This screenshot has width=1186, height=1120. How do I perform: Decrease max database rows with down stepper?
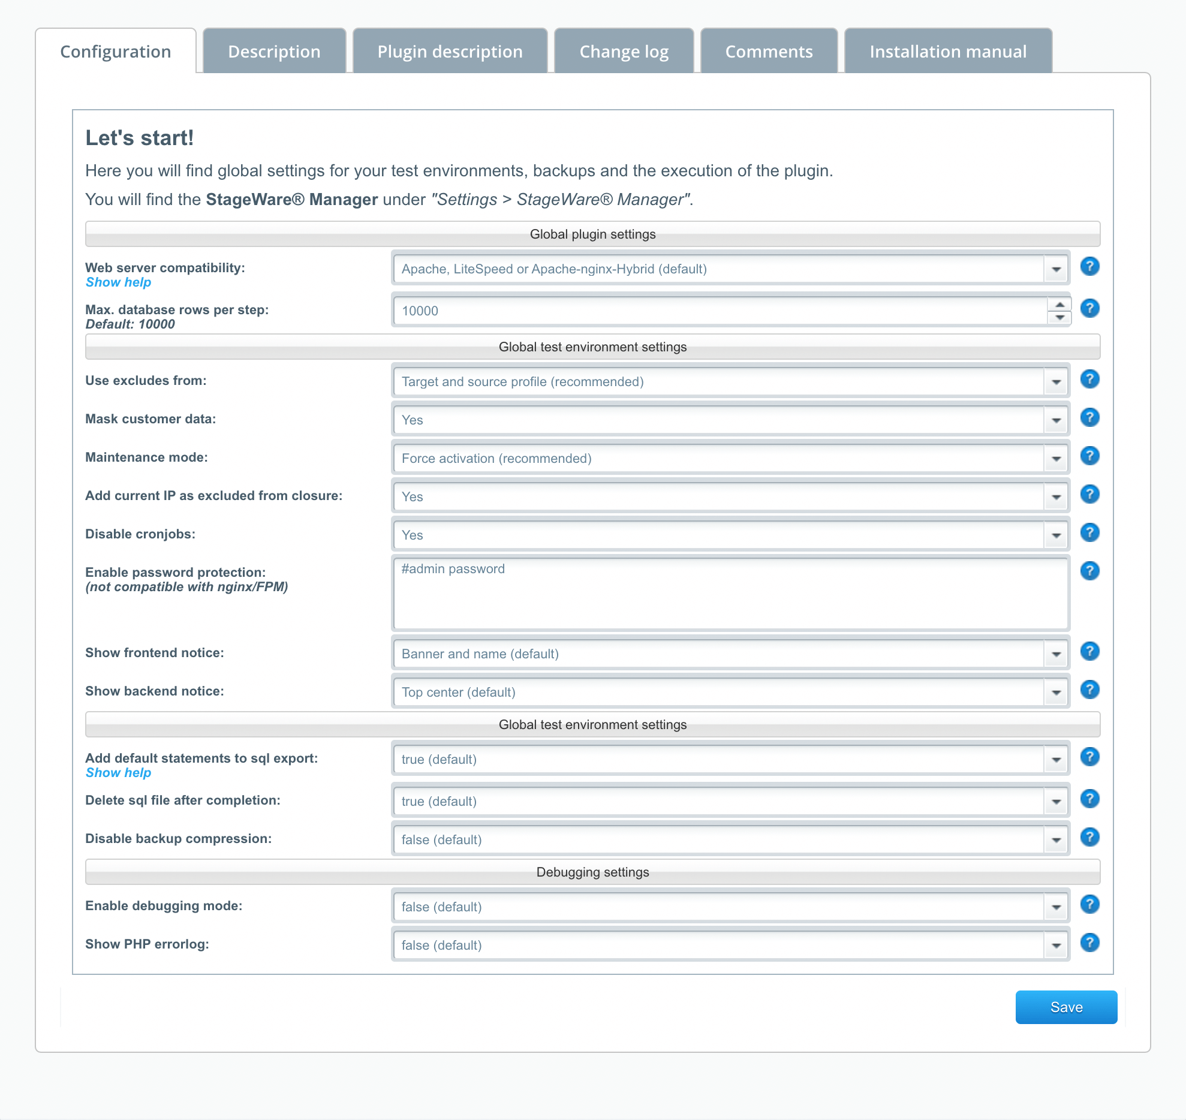pyautogui.click(x=1059, y=318)
